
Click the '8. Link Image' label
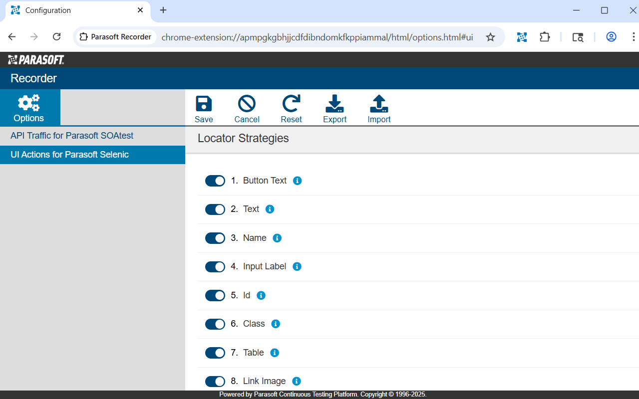tap(258, 381)
